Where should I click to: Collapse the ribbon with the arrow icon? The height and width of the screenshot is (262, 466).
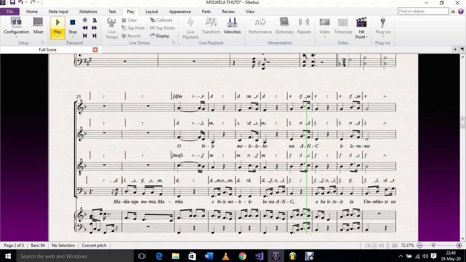(453, 11)
